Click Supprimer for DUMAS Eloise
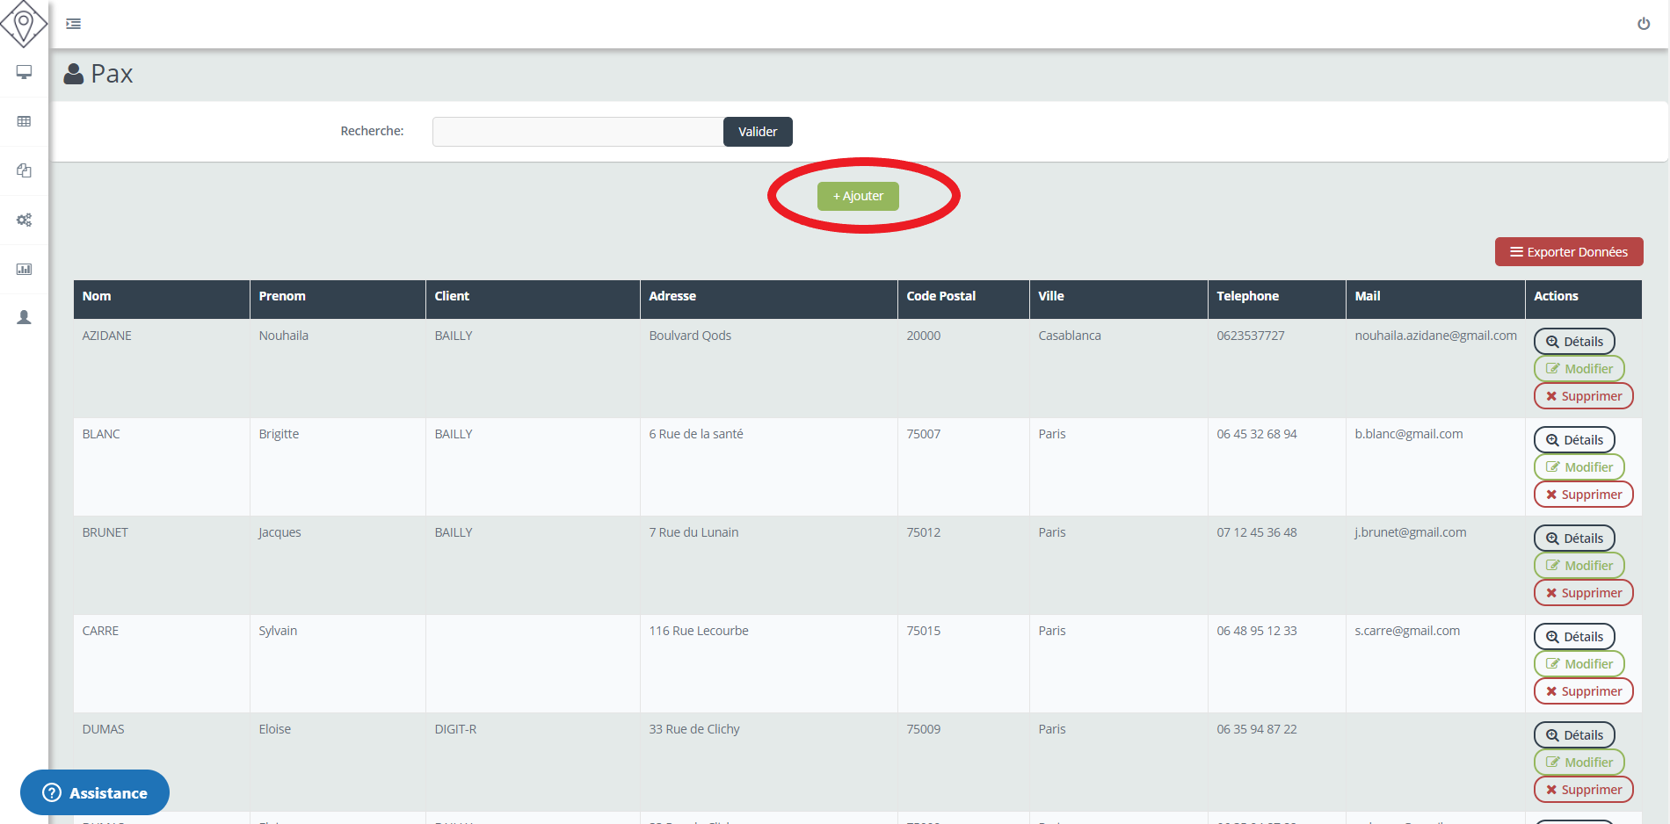This screenshot has height=824, width=1670. 1583,790
